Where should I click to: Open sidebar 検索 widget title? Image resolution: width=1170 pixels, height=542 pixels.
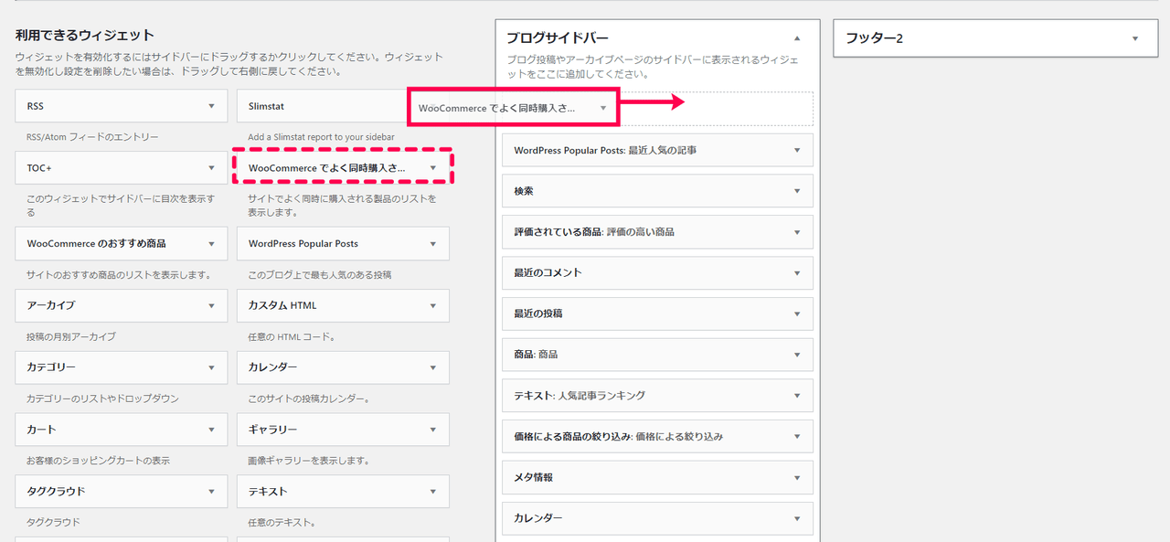click(524, 191)
